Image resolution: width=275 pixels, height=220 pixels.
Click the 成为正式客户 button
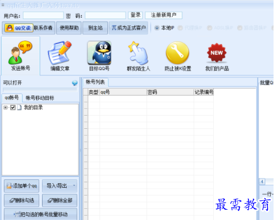pos(128,28)
